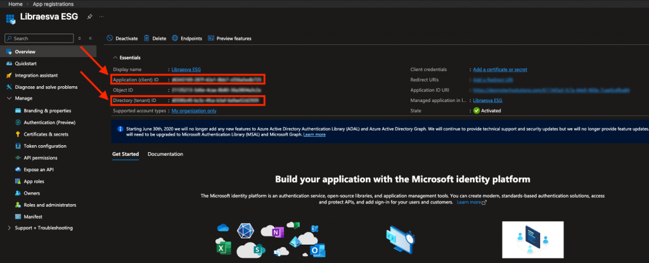
Task: Click Add a certificate or secret link
Action: point(500,70)
